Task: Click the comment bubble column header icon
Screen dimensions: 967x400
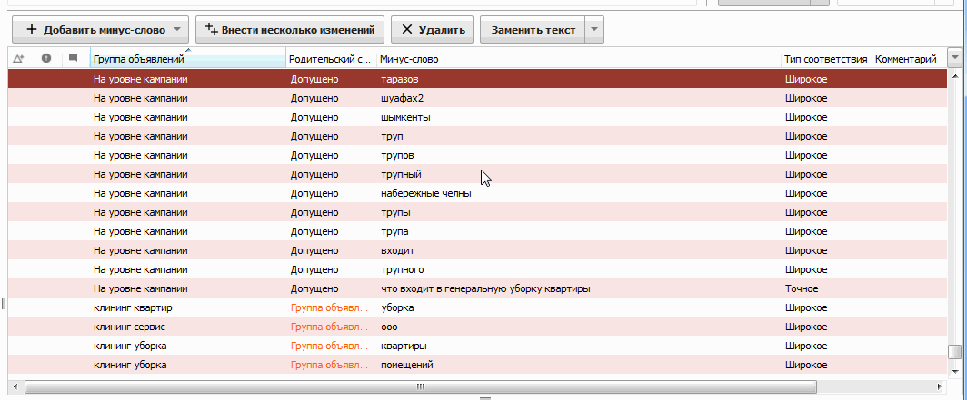Action: pyautogui.click(x=74, y=59)
